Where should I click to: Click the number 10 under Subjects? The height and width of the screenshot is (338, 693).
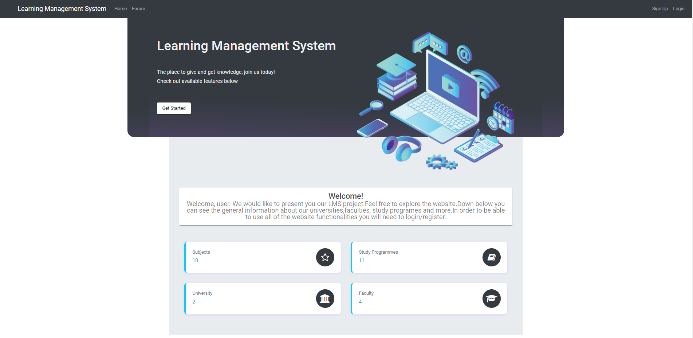pyautogui.click(x=195, y=260)
